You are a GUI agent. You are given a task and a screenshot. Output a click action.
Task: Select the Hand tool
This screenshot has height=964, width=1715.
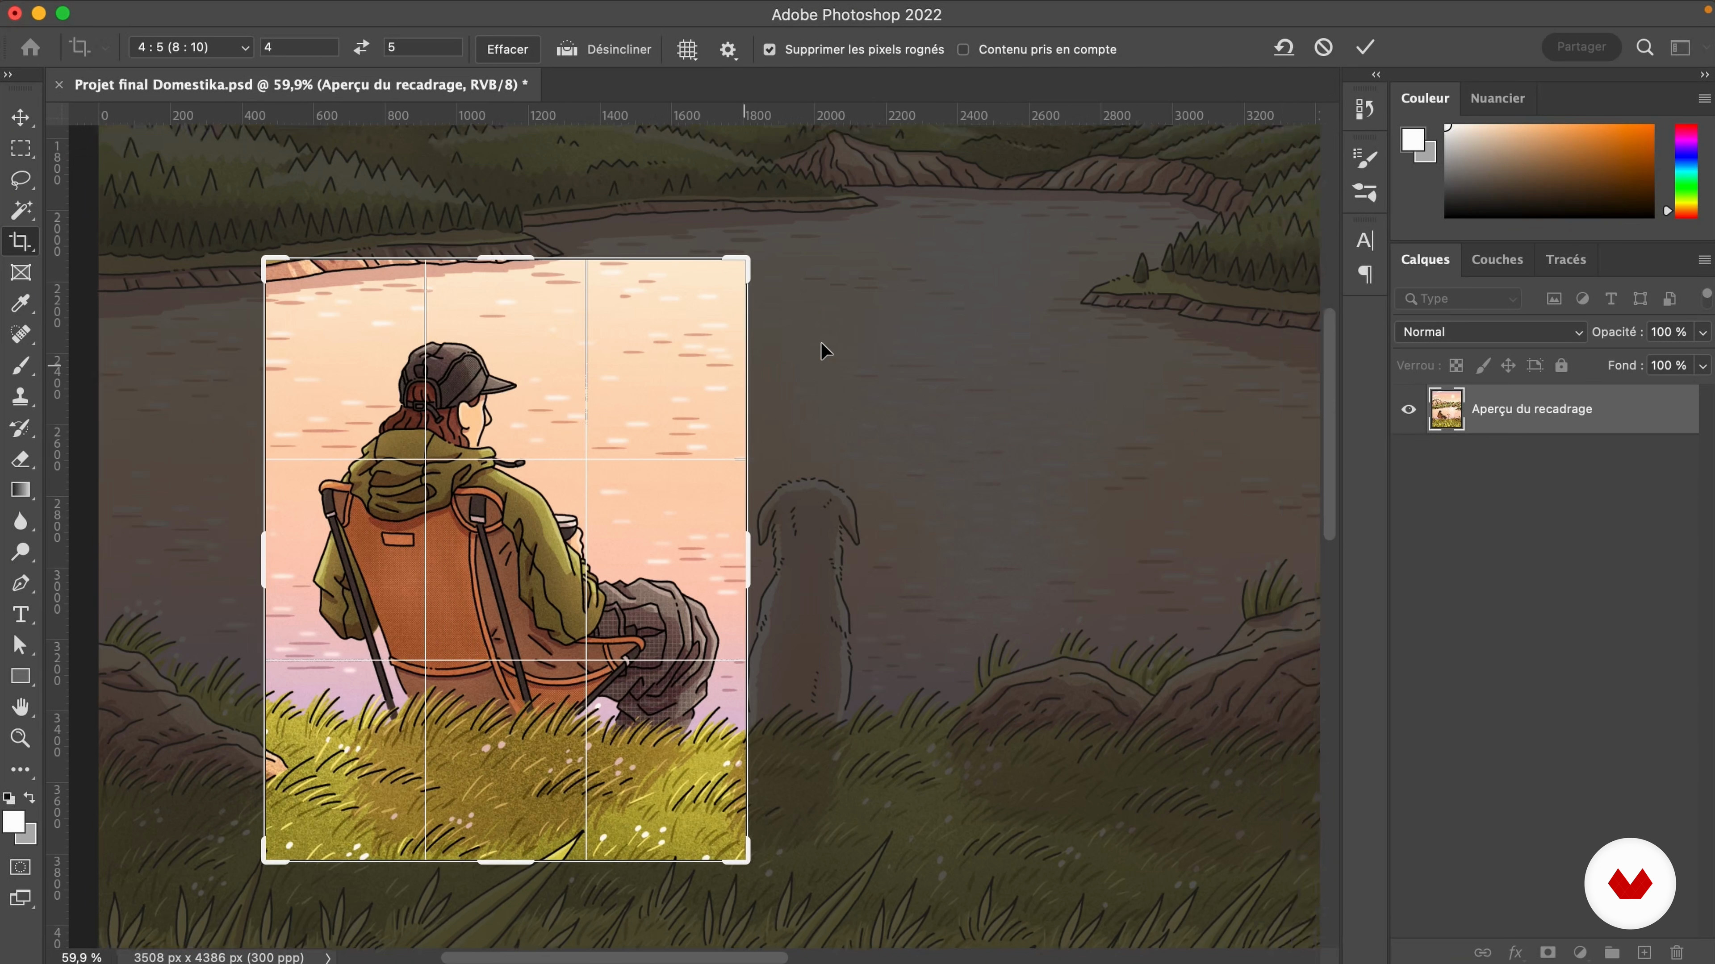[x=20, y=707]
